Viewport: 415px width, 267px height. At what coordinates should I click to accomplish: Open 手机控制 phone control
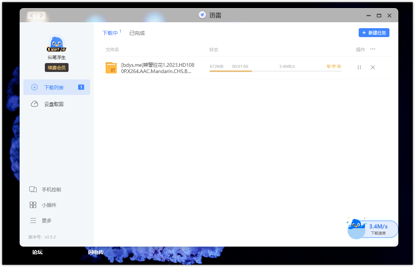tap(52, 189)
